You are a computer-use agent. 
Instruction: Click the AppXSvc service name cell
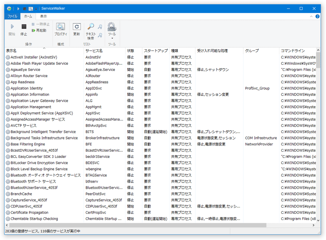coord(93,113)
